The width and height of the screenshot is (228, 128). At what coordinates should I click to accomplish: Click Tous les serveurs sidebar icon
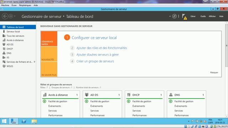pos(4,36)
